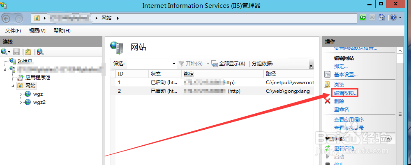Collapse the server node in tree
This screenshot has width=411, height=165.
point(5,69)
